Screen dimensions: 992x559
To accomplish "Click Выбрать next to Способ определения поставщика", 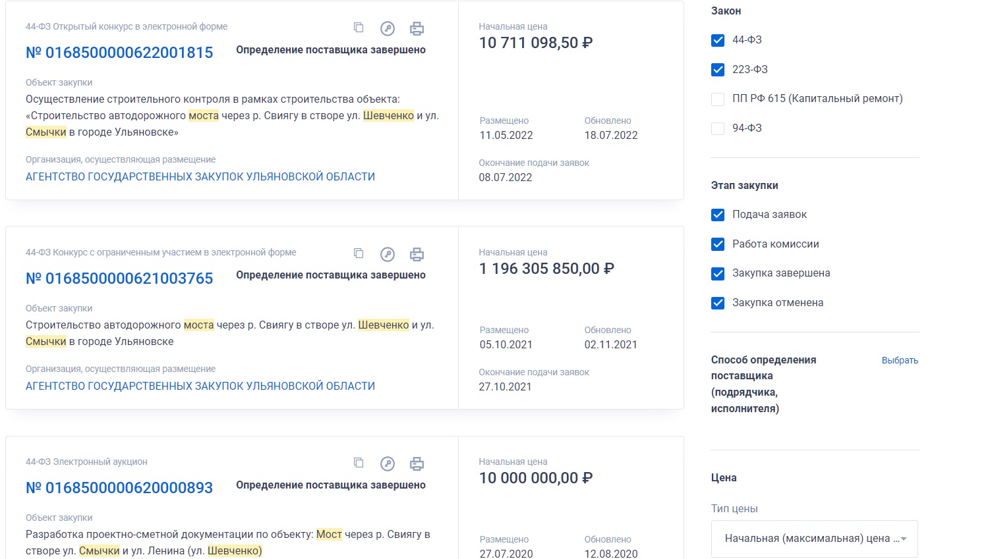I will 900,360.
